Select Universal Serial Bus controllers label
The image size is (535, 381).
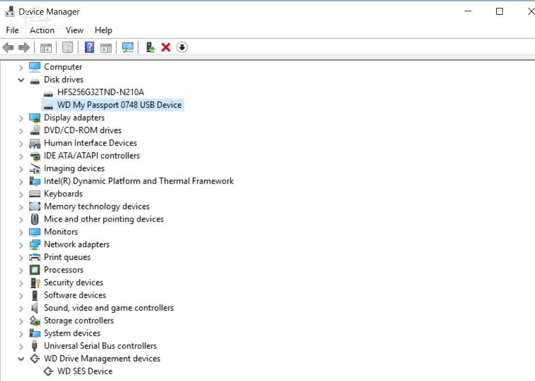coord(100,346)
